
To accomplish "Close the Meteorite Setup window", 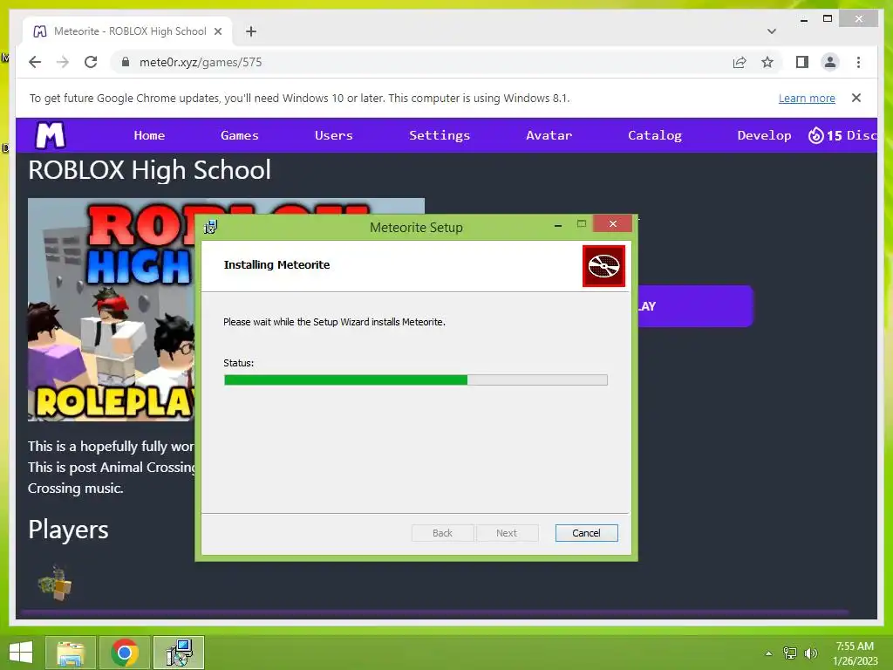I will click(x=613, y=223).
